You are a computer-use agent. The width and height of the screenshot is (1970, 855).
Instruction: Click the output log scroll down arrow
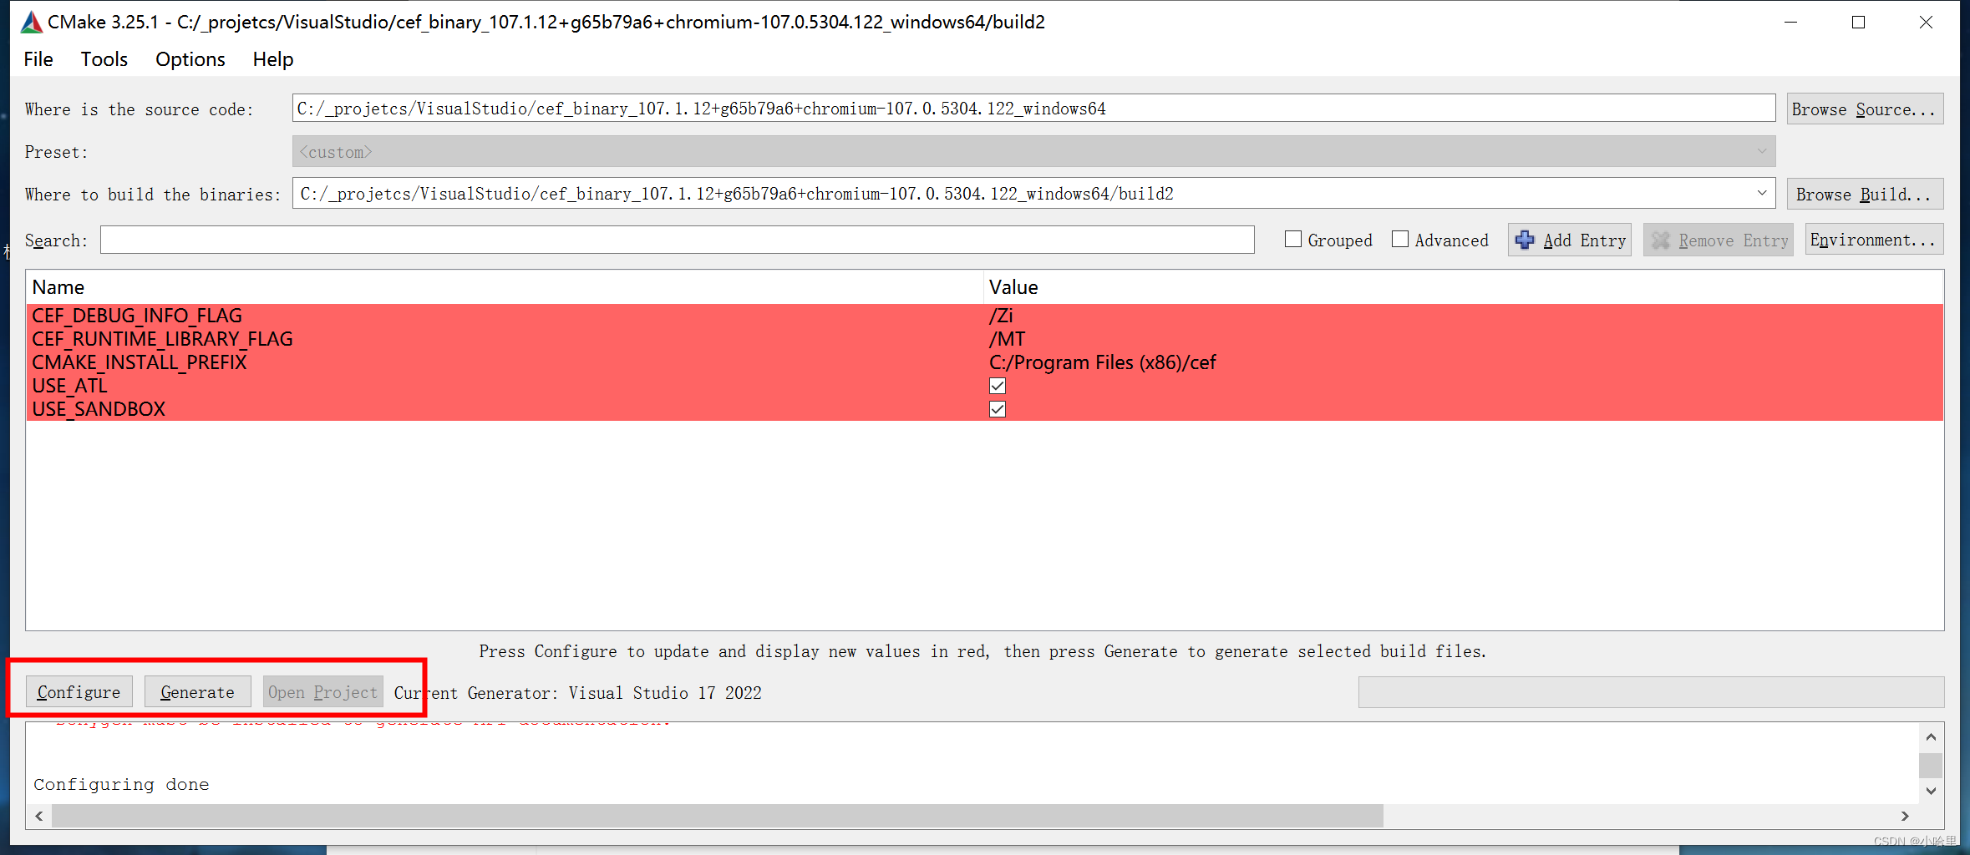pos(1931,791)
